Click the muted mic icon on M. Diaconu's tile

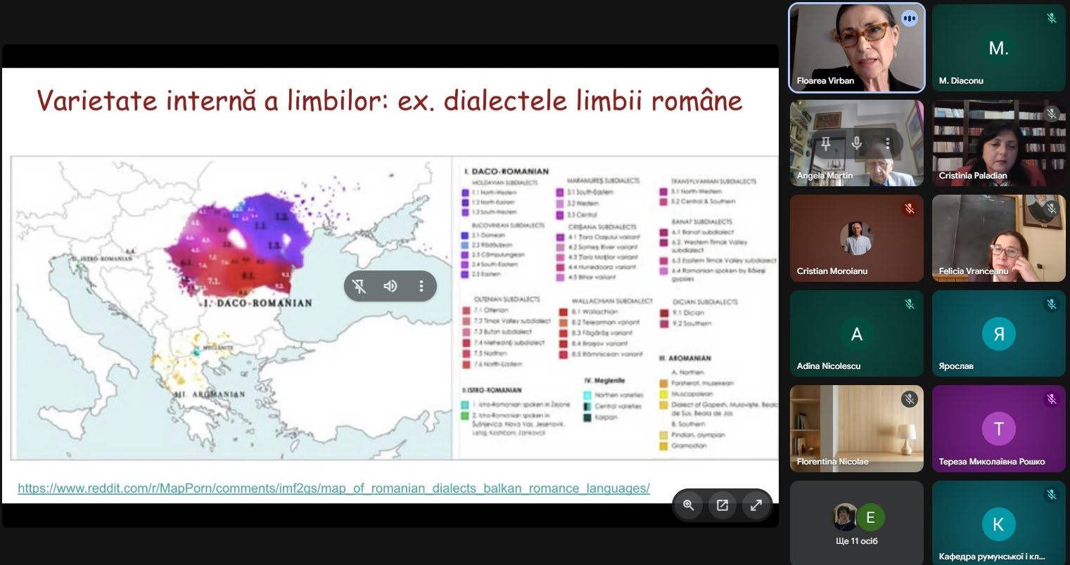[x=1052, y=19]
